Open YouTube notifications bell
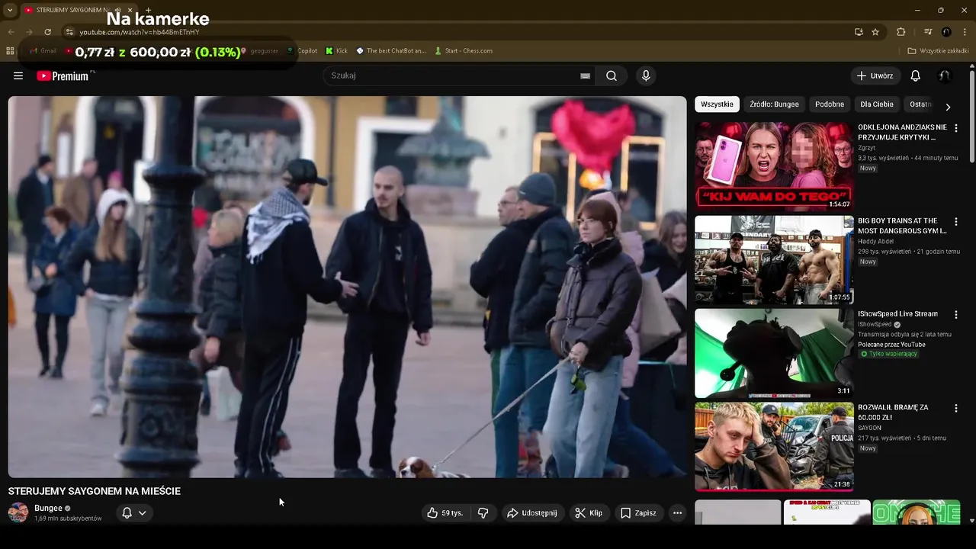 pos(916,75)
